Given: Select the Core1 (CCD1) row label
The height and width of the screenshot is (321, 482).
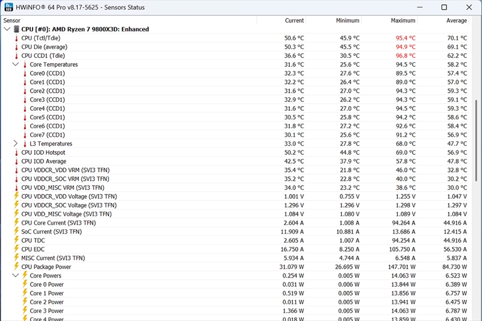Looking at the screenshot, I should click(48, 83).
